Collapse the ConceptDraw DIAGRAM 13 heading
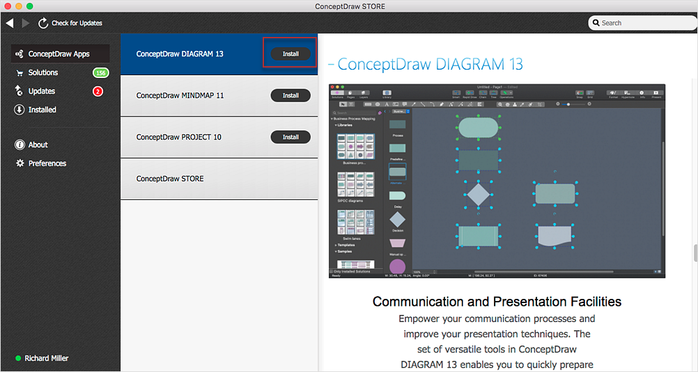This screenshot has width=698, height=372. (331, 65)
